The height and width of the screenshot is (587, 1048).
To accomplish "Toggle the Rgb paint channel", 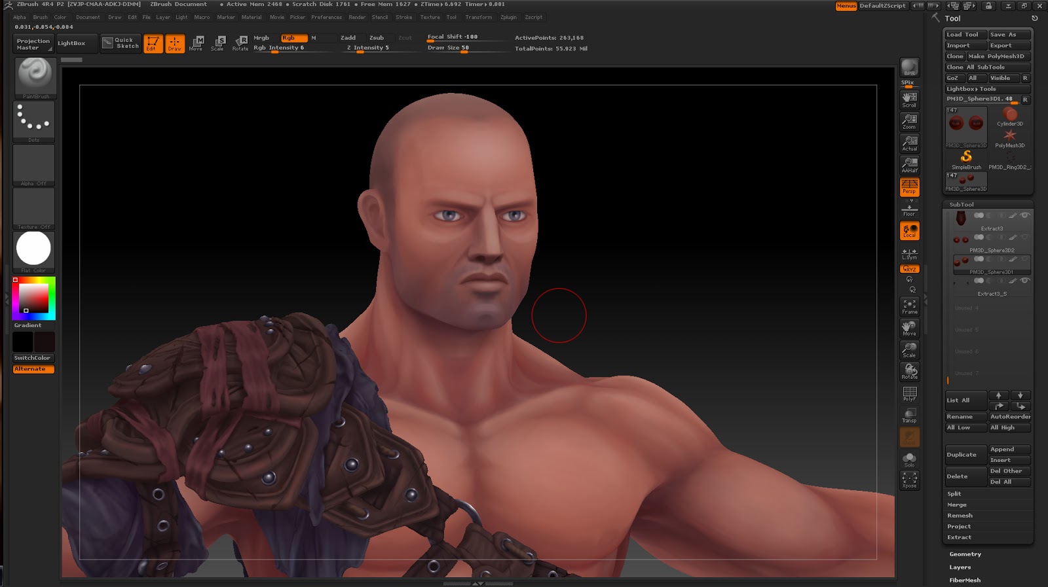I will click(294, 38).
